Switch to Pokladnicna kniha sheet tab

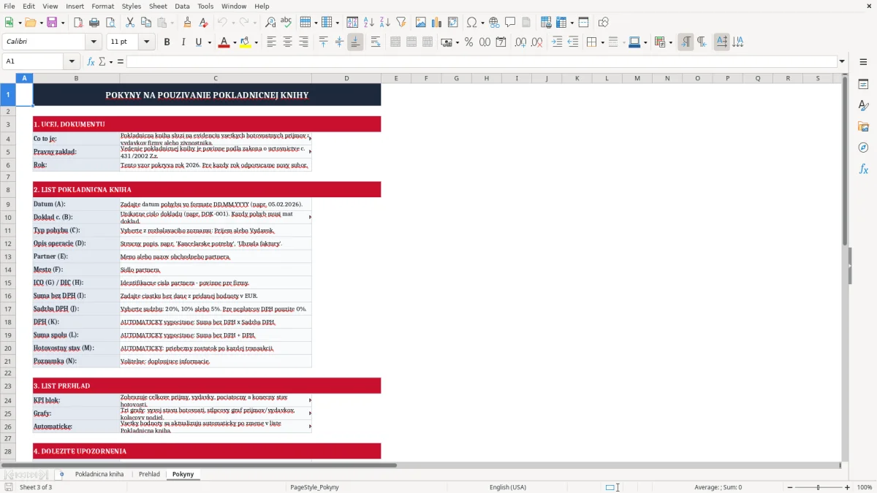[x=99, y=474]
